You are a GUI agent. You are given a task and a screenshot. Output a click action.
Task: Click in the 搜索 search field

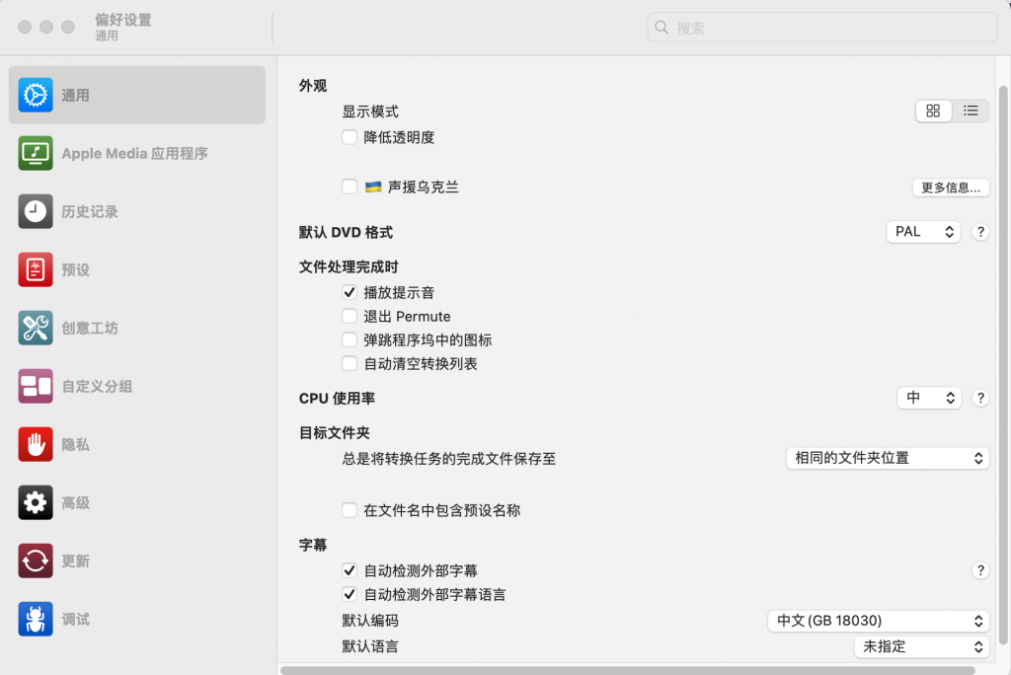(x=822, y=27)
